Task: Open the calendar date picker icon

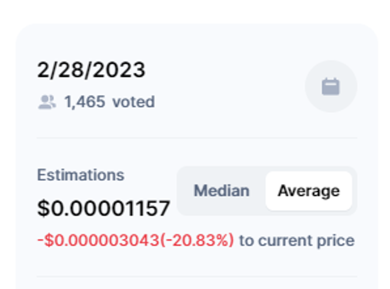Action: tap(330, 86)
